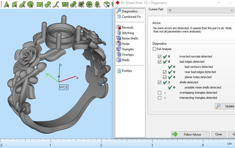Open the Current Part dropdown showing 11
The width and height of the screenshot is (235, 148).
pos(201,11)
